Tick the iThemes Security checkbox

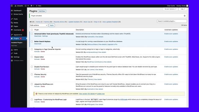coord(32,74)
